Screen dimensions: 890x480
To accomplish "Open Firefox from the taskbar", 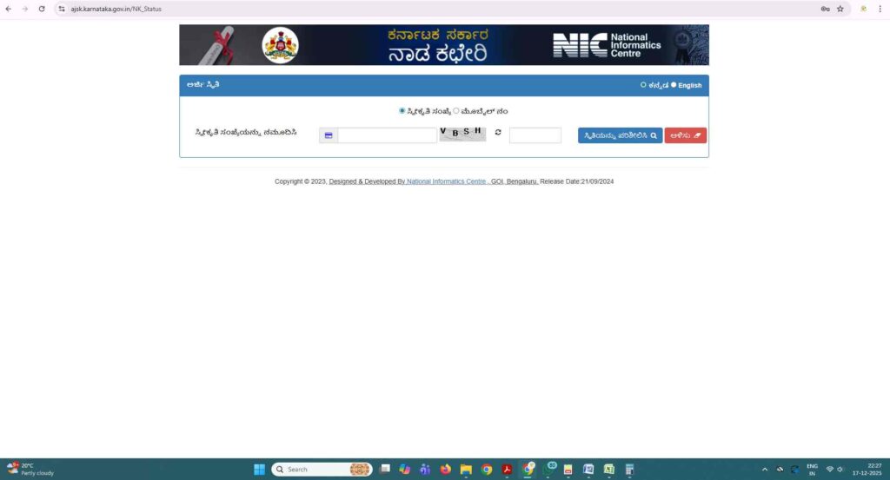I will (x=446, y=470).
